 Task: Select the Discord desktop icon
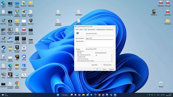(24, 57)
